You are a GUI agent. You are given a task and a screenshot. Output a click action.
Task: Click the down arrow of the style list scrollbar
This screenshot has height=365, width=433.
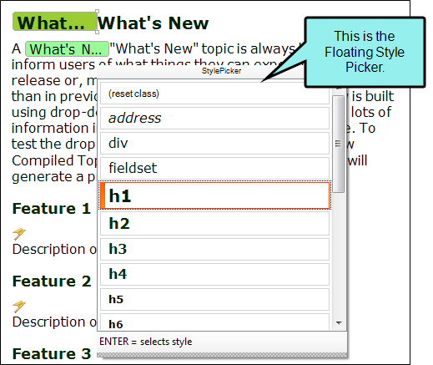coord(339,323)
